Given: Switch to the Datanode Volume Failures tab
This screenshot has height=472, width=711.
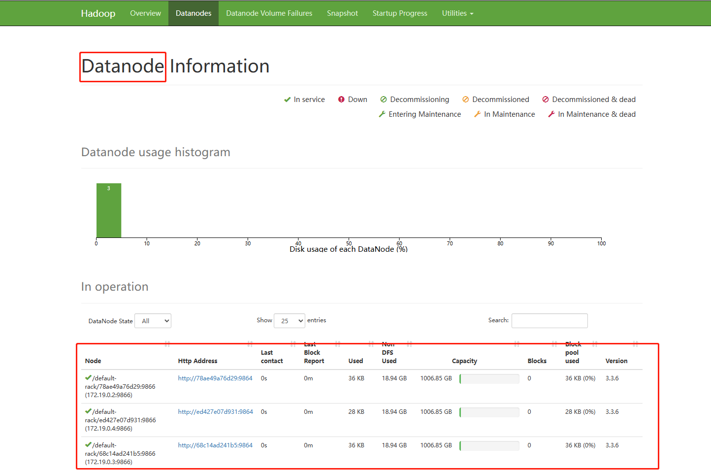Looking at the screenshot, I should tap(269, 13).
